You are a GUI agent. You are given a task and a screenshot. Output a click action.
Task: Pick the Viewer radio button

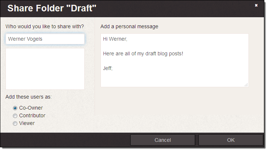tap(15, 124)
